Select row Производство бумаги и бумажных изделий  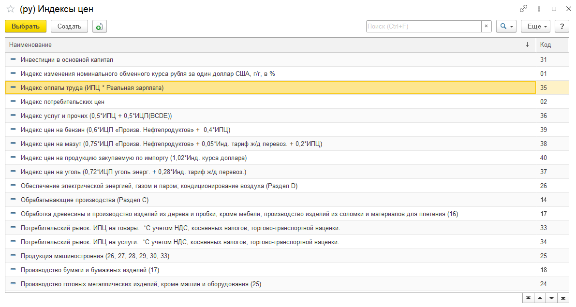90,270
